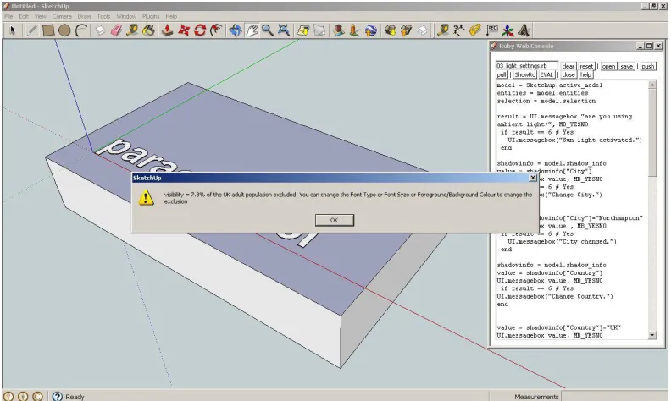This screenshot has height=401, width=671.
Task: Activate the Pan hand tool
Action: pos(252,30)
